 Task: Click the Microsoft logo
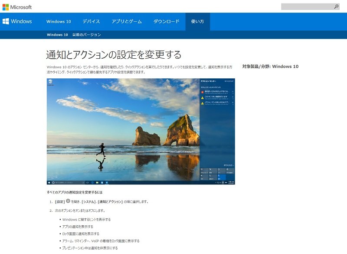(17, 7)
